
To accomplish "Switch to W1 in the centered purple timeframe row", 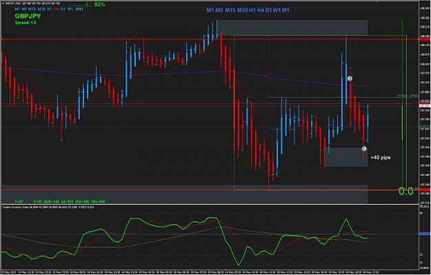I will point(277,10).
